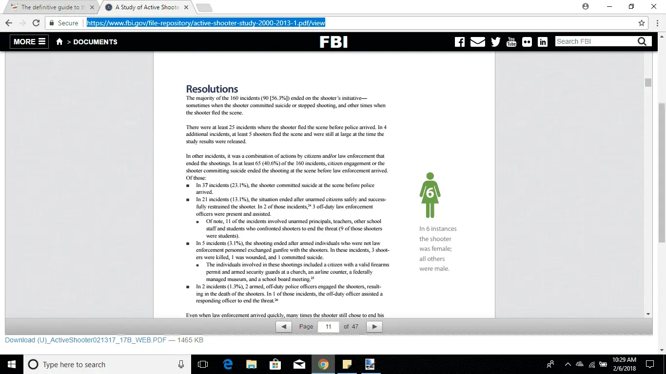Close the 'A Study of Active Shooter' tab
The image size is (666, 374).
[186, 7]
